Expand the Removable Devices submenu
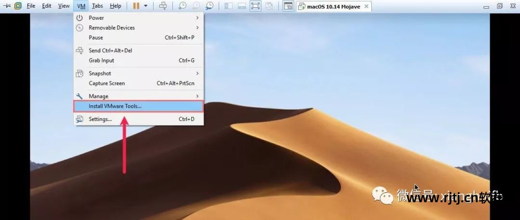This screenshot has width=520, height=220. click(x=138, y=28)
